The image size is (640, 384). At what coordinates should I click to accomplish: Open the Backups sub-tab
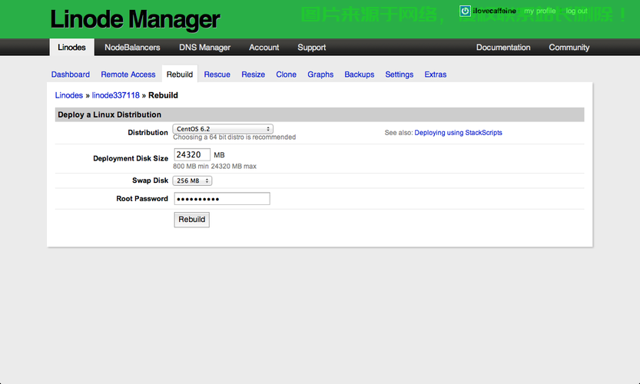[x=360, y=74]
